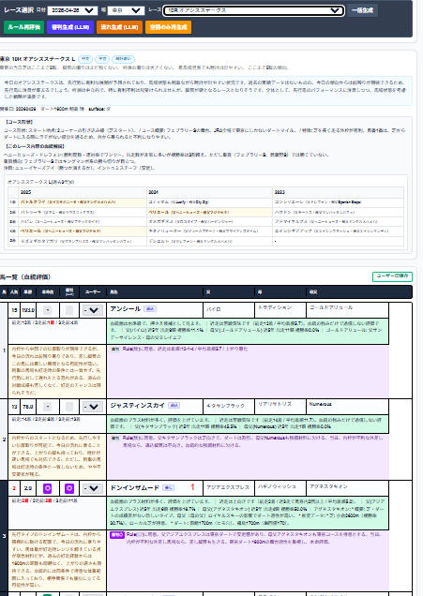Open the venue dropdown showing 東京
The height and width of the screenshot is (596, 423).
click(126, 10)
